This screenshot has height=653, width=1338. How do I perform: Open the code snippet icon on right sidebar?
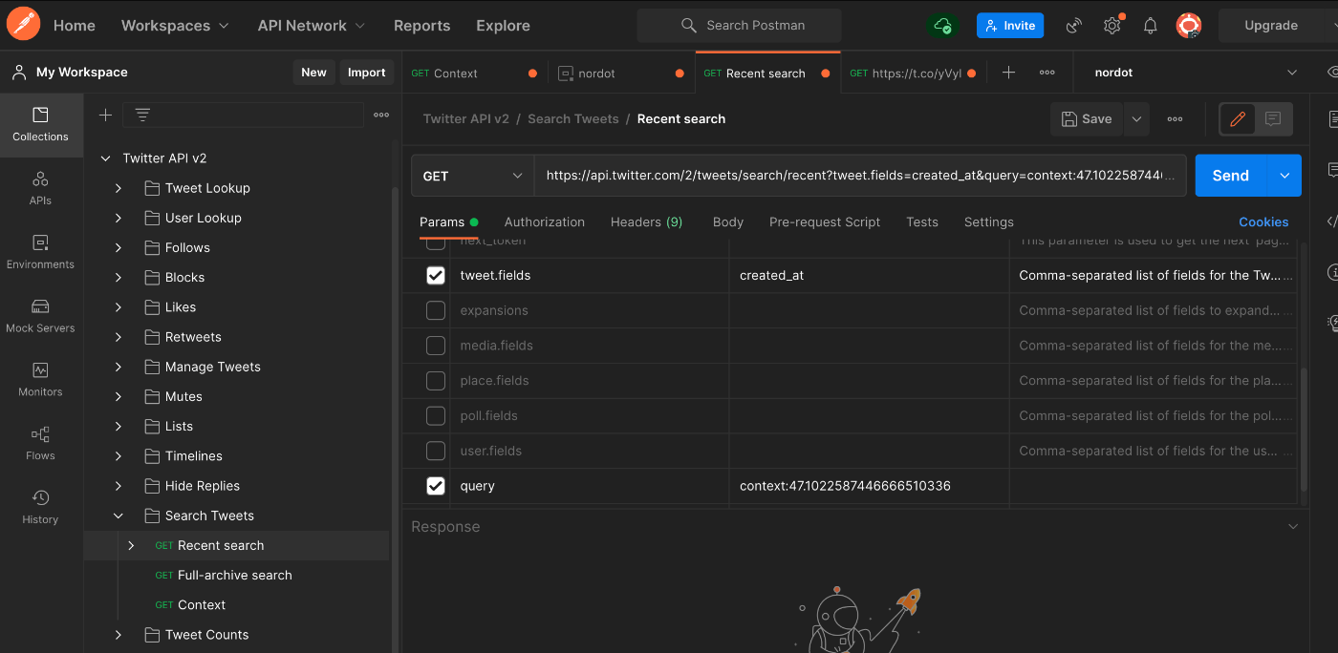(x=1332, y=221)
